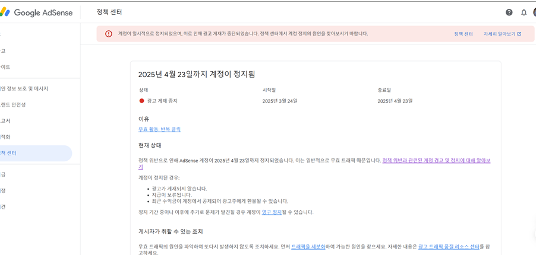Click the red 광고 게재 중지 status dot

pos(141,101)
